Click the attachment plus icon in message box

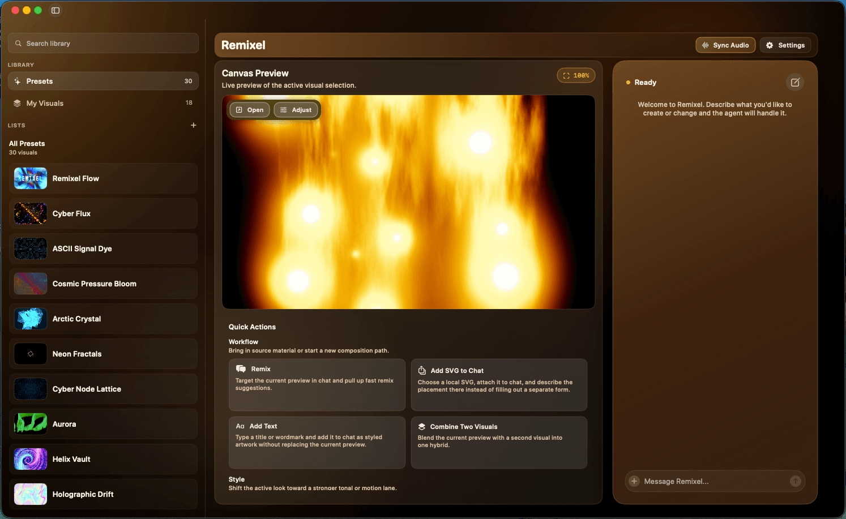click(x=634, y=482)
